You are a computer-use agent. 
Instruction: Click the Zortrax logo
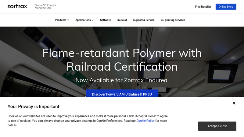pos(17,6)
